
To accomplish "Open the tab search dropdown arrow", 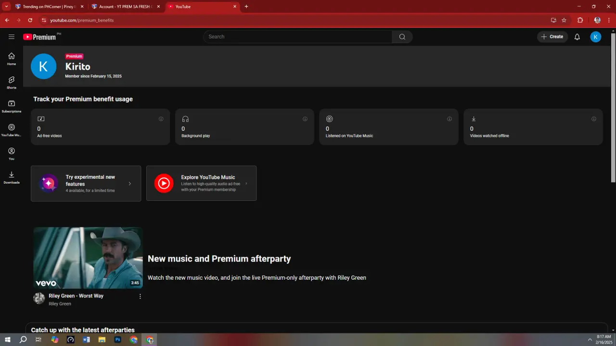I will (x=6, y=7).
